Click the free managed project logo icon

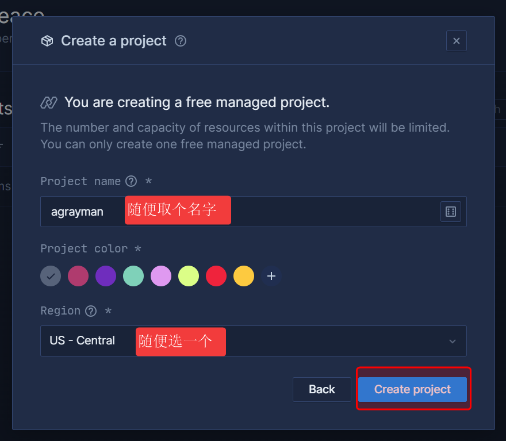pos(49,102)
